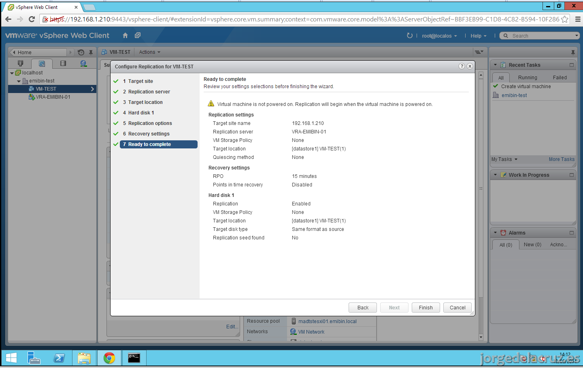
Task: Go to vSphere Home via house icon
Action: coord(125,36)
